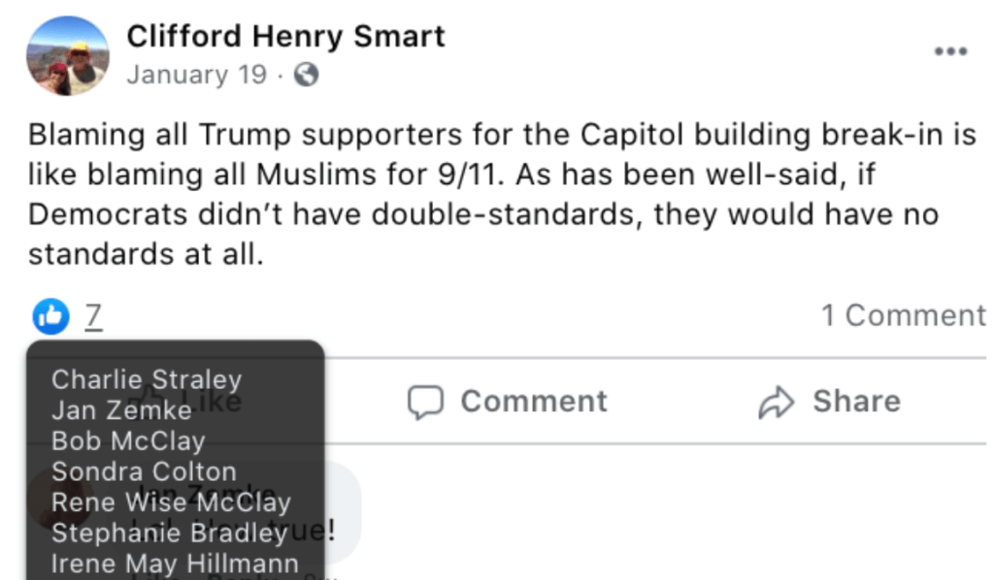
Task: Click the globe public audience icon
Action: pos(306,76)
